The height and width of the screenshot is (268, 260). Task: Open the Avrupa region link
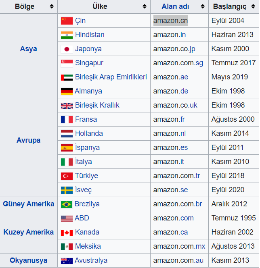coord(28,140)
